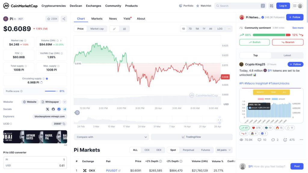Open the Telegram social icon
The height and width of the screenshot is (173, 308).
click(65, 109)
